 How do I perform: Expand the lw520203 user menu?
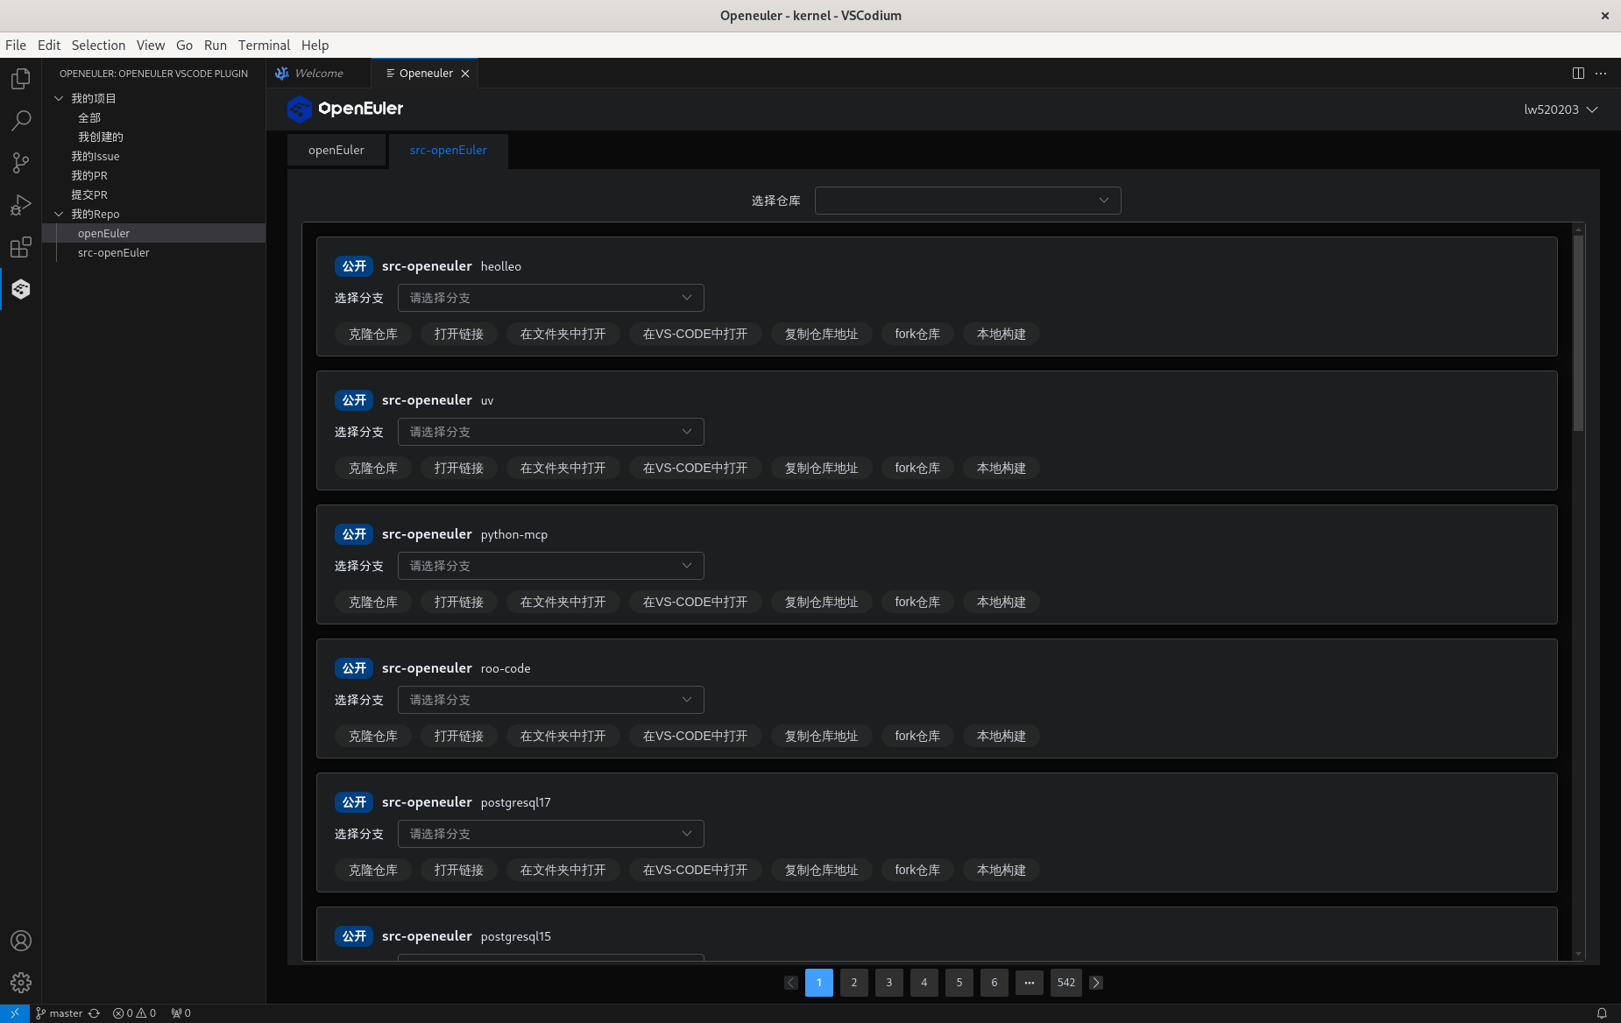coord(1561,109)
